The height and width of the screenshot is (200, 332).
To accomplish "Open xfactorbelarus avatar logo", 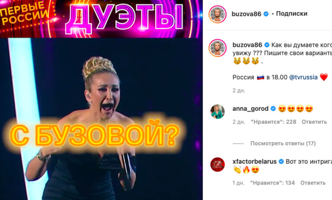I will point(217,165).
